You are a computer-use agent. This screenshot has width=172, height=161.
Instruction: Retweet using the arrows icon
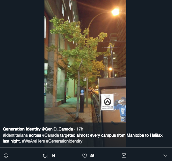[45, 156]
